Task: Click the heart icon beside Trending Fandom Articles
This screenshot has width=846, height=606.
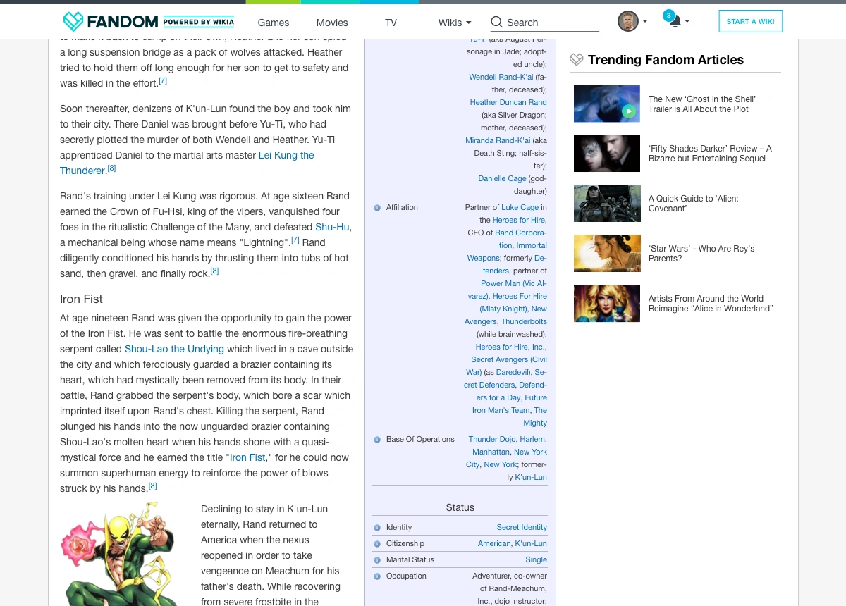Action: 576,59
